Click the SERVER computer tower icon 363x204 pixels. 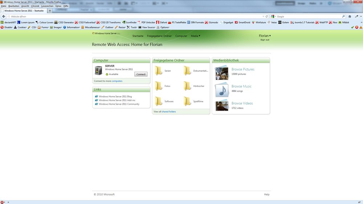coord(98,70)
